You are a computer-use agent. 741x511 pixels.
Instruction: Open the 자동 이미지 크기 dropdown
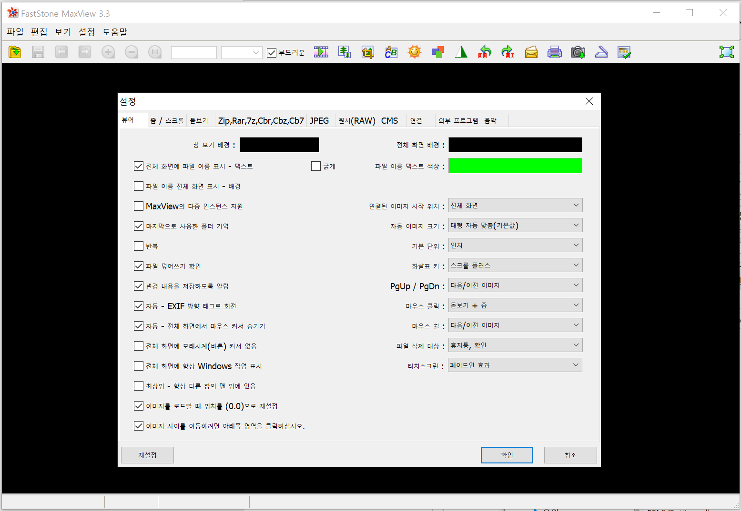pos(515,226)
